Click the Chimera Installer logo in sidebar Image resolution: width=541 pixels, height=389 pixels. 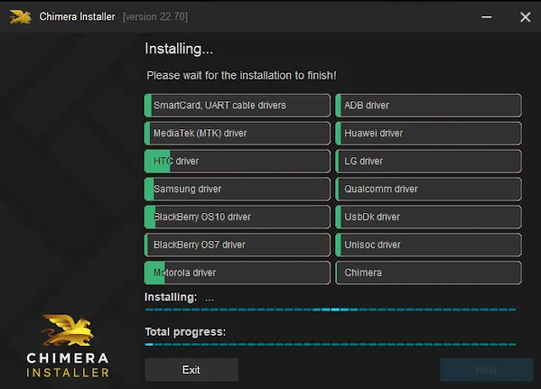(68, 346)
